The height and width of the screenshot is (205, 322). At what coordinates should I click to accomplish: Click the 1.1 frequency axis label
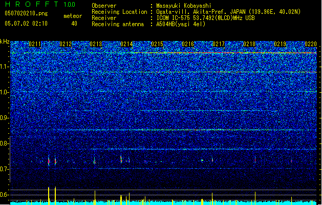4,67
